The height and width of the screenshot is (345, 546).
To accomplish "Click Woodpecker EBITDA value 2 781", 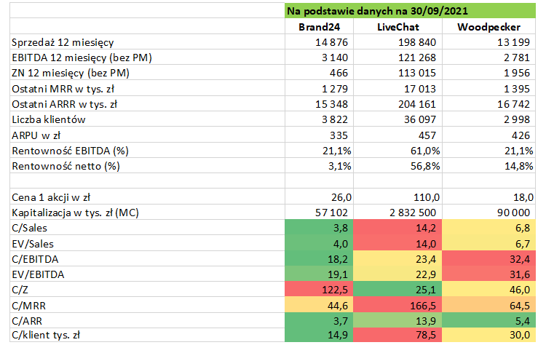I will 517,57.
